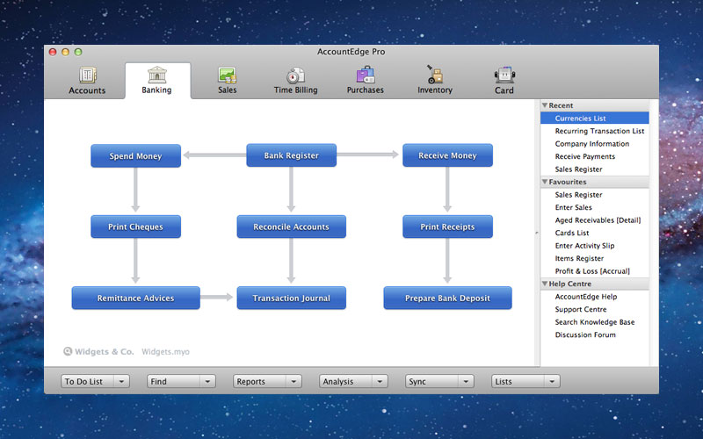Collapse the Favourites section triangle
Viewport: 703px width, 439px height.
pyautogui.click(x=545, y=182)
